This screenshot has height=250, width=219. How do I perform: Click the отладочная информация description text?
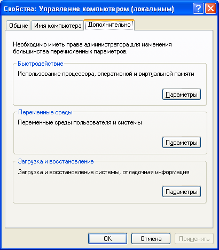(x=156, y=172)
